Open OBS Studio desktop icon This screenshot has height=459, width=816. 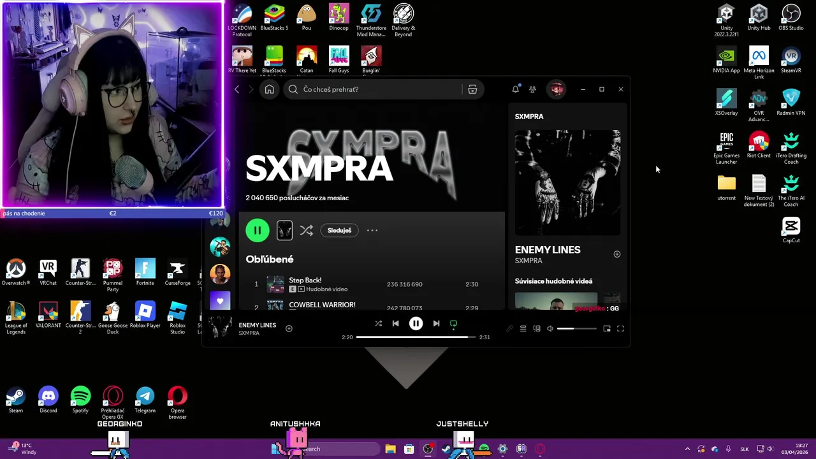(x=791, y=18)
